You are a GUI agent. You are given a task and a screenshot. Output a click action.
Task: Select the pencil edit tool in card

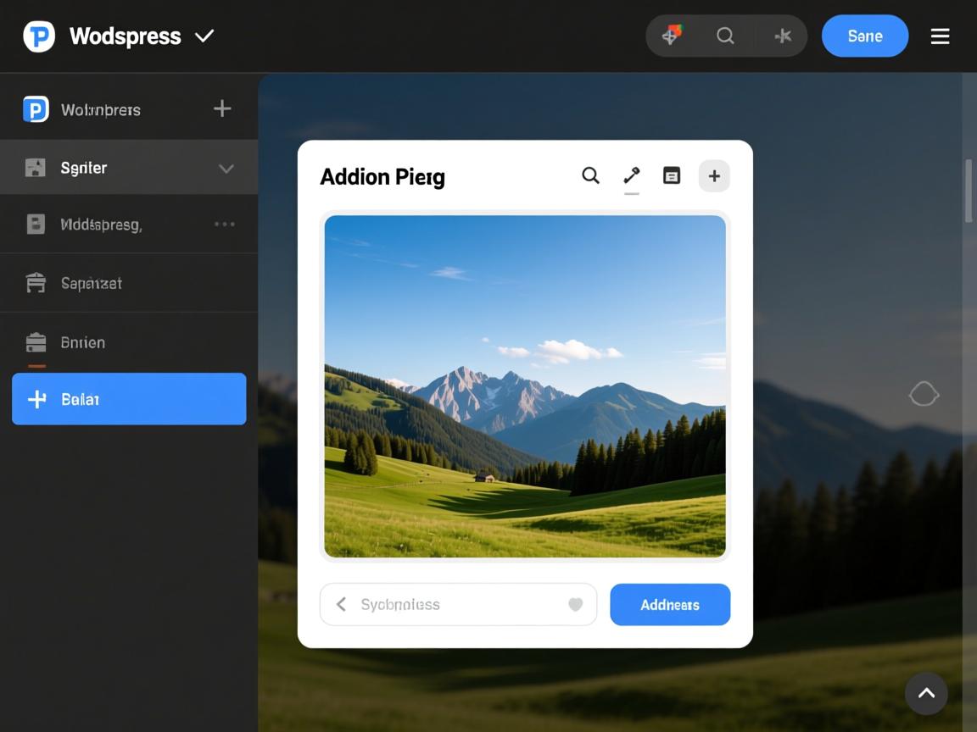point(631,175)
